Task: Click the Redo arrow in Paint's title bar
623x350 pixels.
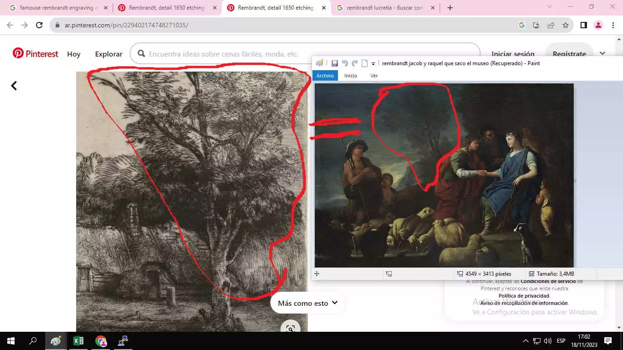Action: coord(354,63)
